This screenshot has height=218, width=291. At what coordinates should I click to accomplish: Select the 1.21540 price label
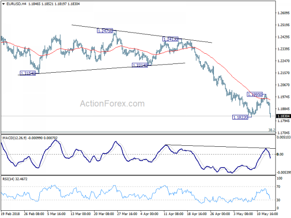coord(28,73)
